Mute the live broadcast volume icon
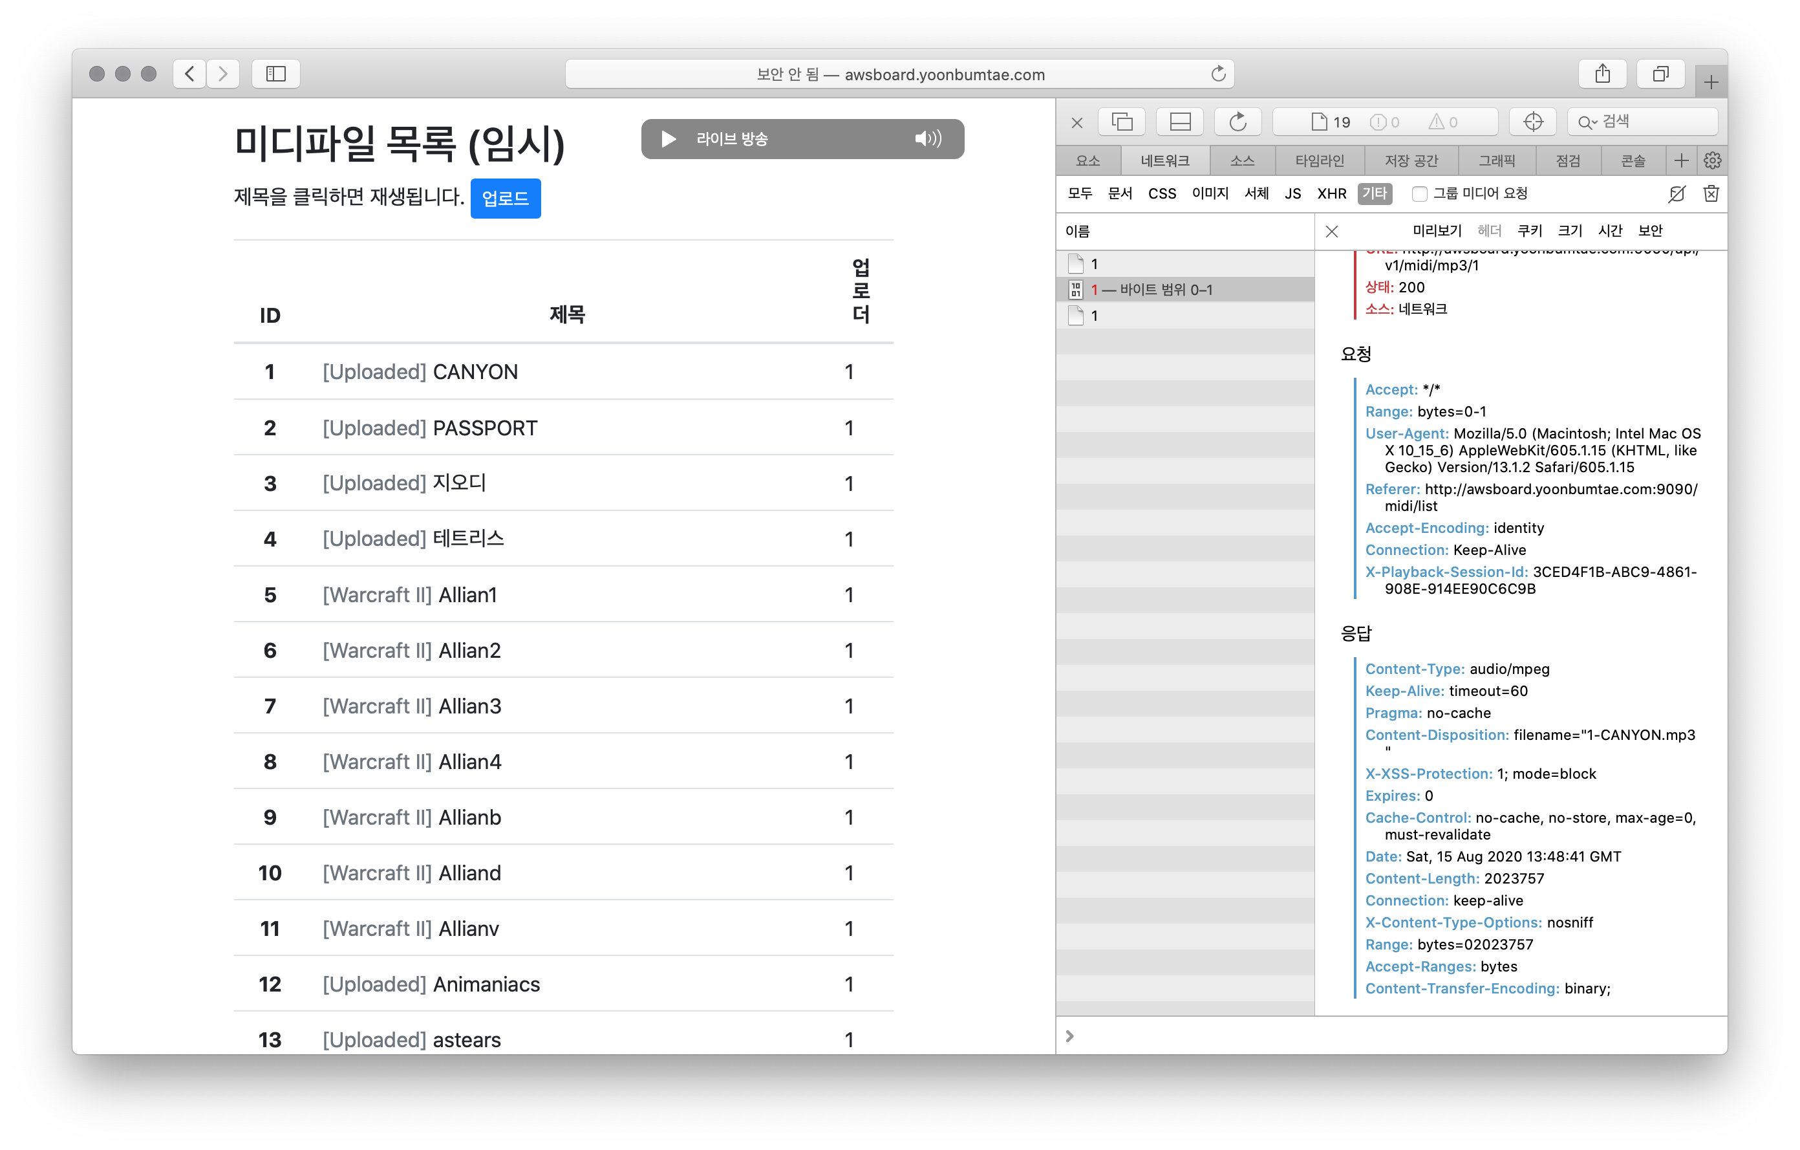 928,139
